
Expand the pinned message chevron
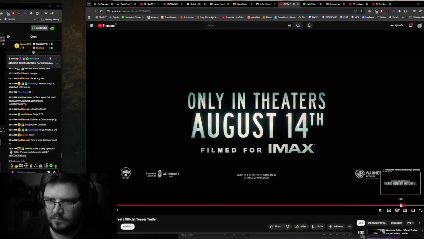click(x=57, y=63)
